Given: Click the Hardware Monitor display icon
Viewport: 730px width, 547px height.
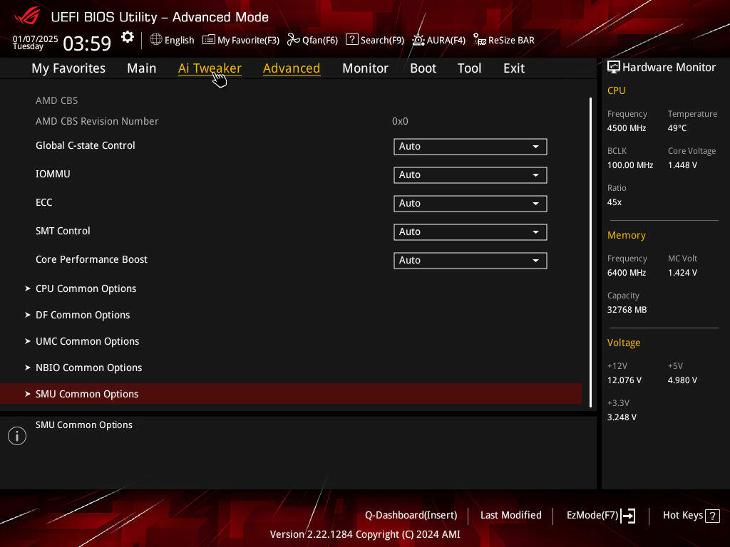Looking at the screenshot, I should (x=614, y=68).
